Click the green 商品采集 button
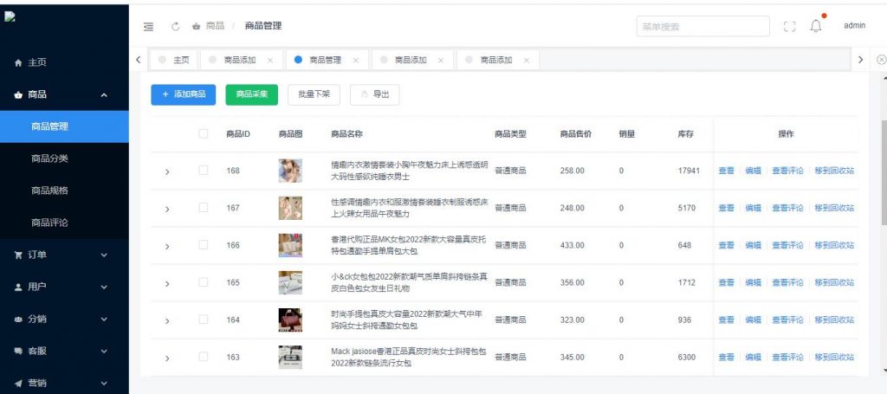This screenshot has height=394, width=887. tap(252, 94)
